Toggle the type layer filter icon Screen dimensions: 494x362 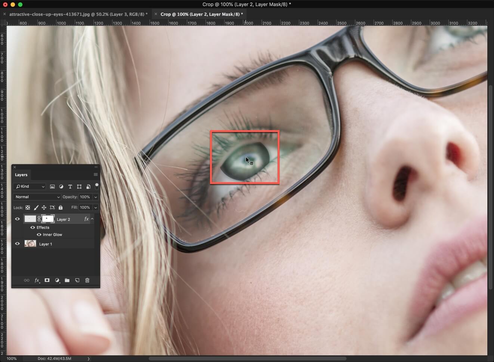coord(70,187)
